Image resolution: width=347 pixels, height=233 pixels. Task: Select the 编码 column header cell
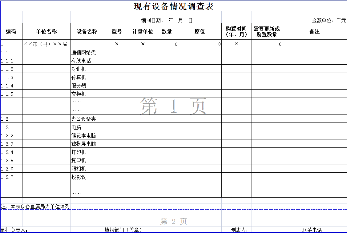tap(11, 32)
